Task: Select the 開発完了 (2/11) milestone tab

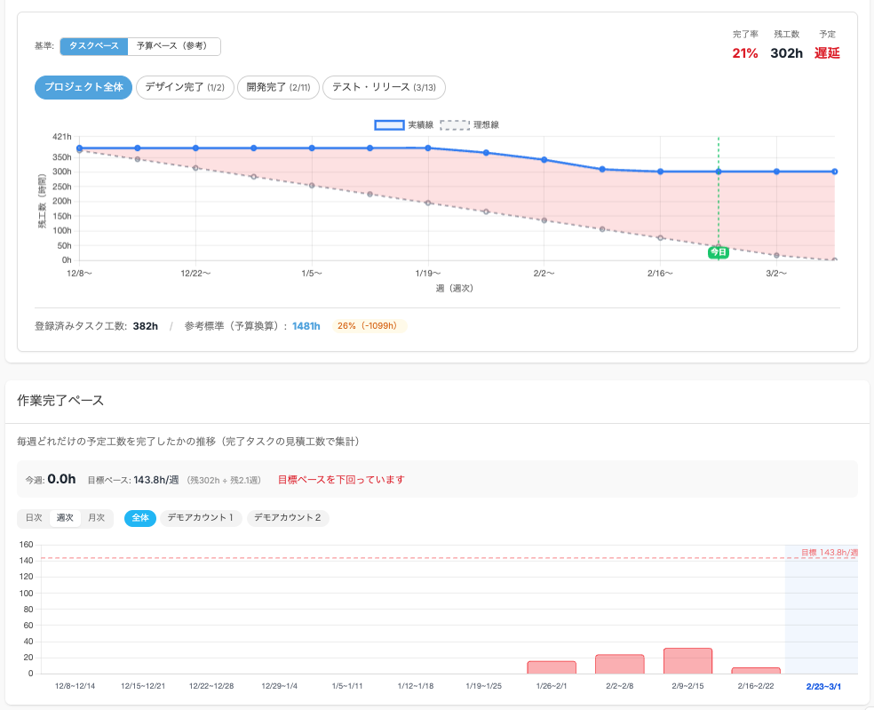Action: pyautogui.click(x=279, y=87)
